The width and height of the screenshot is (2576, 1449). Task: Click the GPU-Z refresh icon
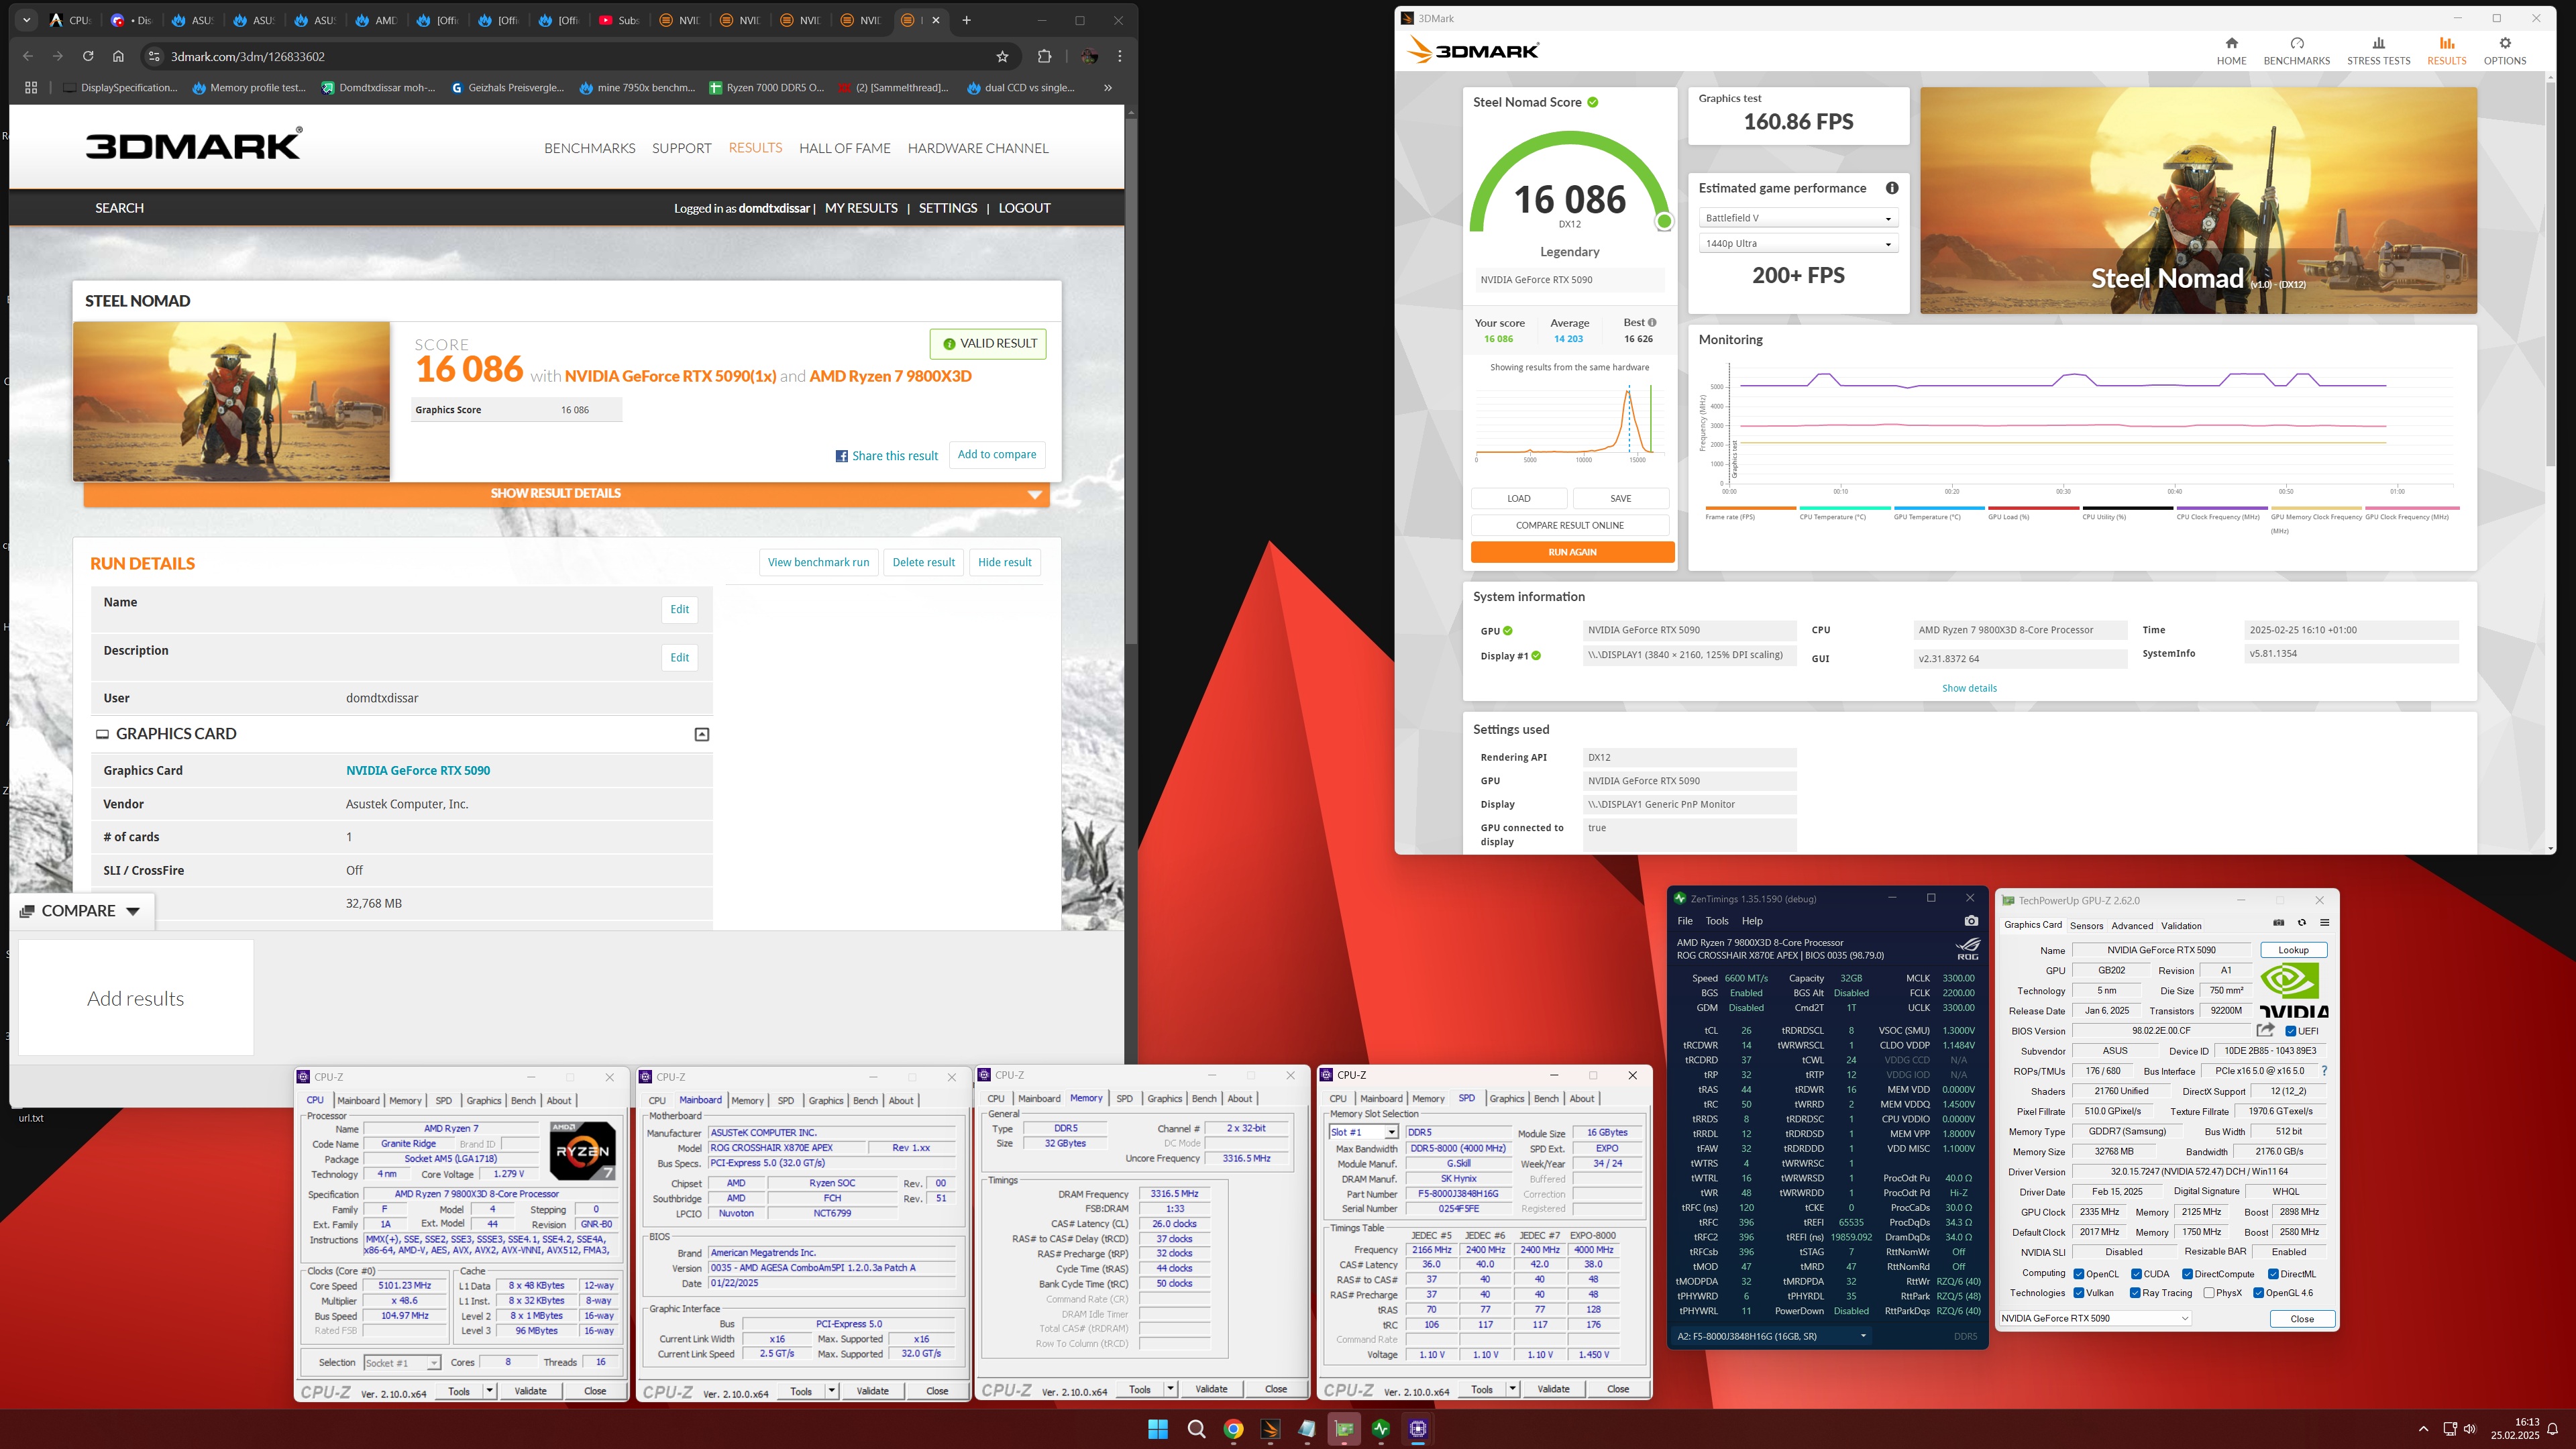2302,923
